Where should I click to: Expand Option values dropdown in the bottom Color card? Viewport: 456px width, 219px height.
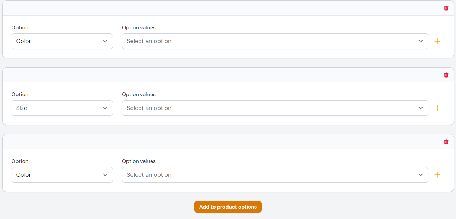coord(275,175)
